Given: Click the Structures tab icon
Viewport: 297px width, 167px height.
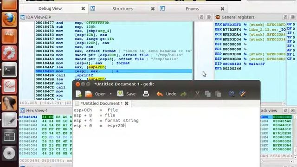Looking at the screenshot, I should (92, 8).
